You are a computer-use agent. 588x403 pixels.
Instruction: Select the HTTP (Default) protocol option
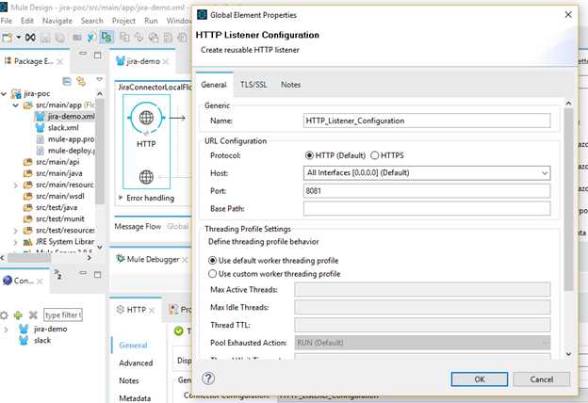coord(311,155)
